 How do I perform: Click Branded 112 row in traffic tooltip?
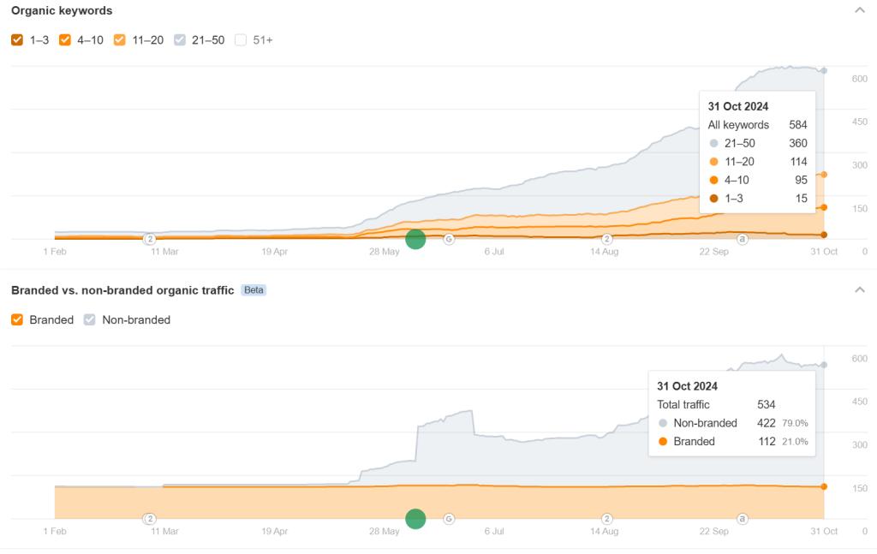(732, 442)
